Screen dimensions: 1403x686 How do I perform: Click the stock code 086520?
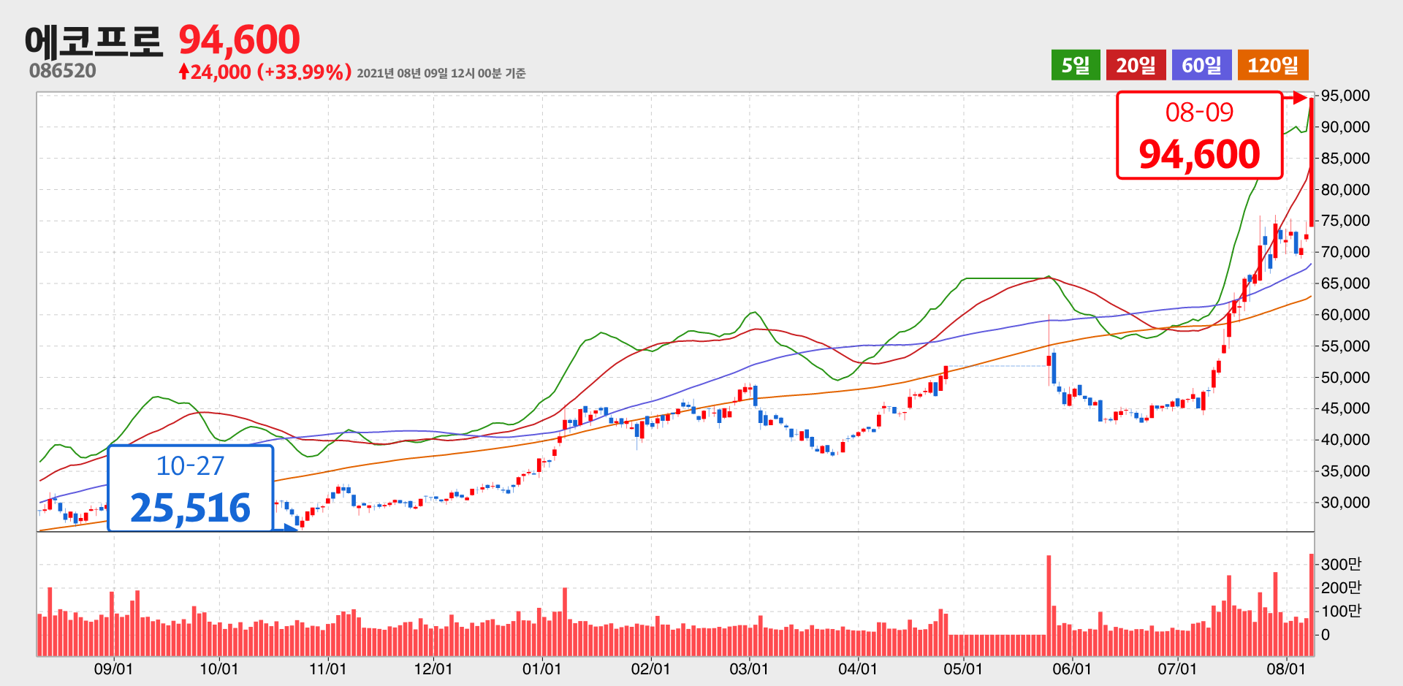click(x=63, y=71)
